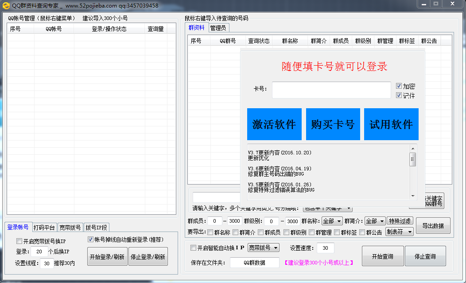Open the 制表符 separator dropdown
Screen dimensions: 466x283
pos(400,232)
